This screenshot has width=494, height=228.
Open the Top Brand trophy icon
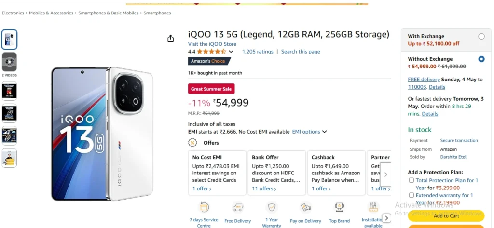point(339,207)
